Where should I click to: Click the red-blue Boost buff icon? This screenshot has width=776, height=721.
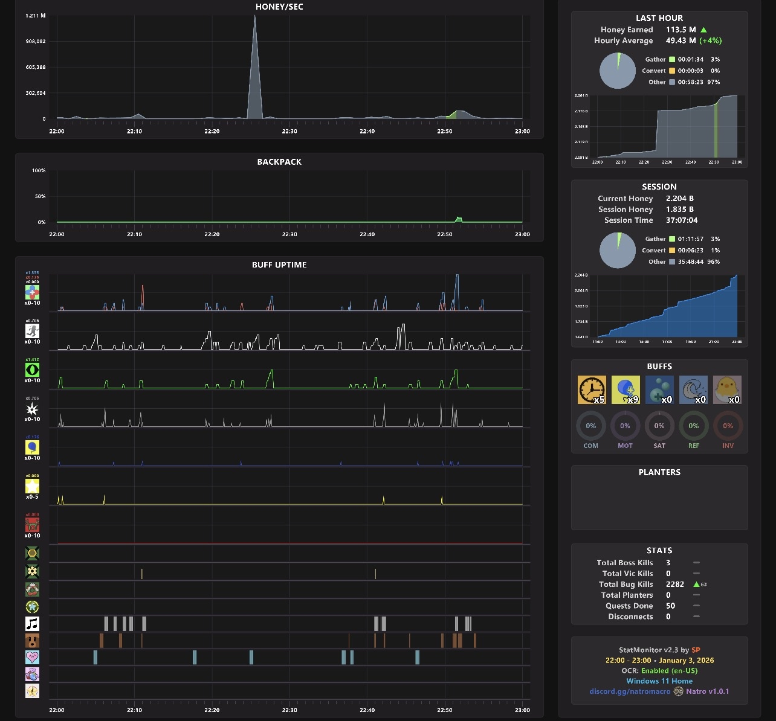[x=32, y=293]
